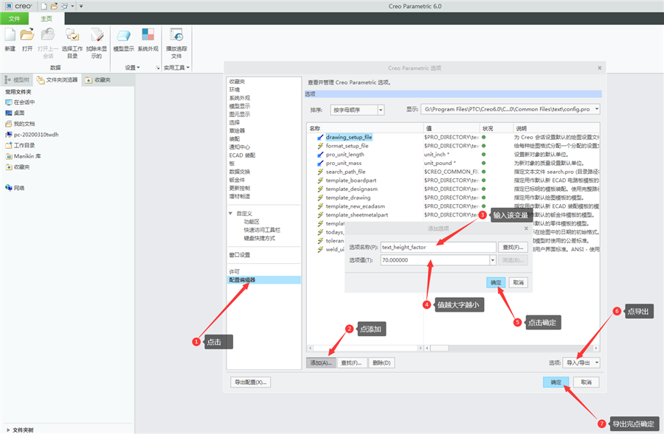Open the 导入/导出 dropdown

[581, 363]
